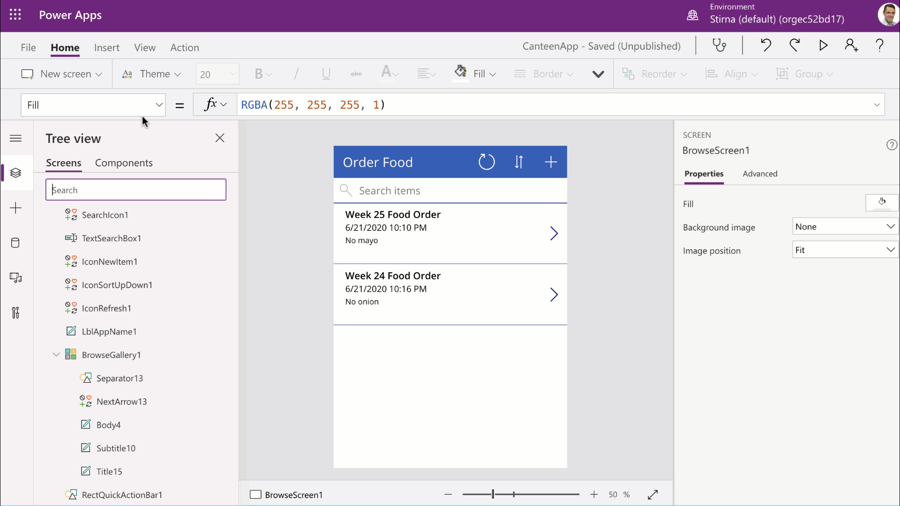Click the refresh icon in app header
900x506 pixels.
pos(487,162)
